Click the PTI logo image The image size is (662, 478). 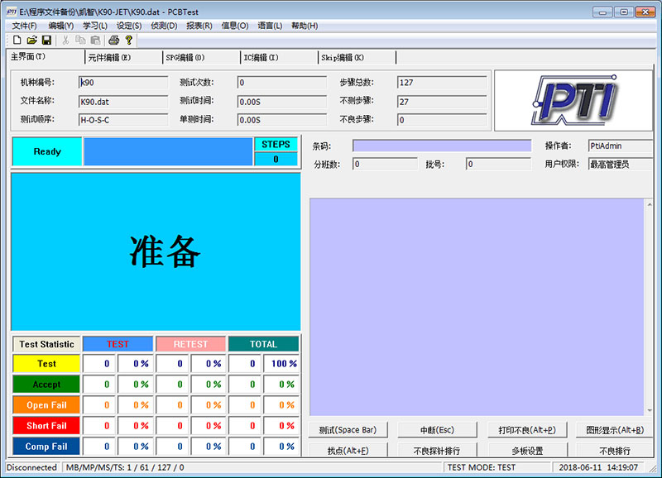(x=573, y=100)
